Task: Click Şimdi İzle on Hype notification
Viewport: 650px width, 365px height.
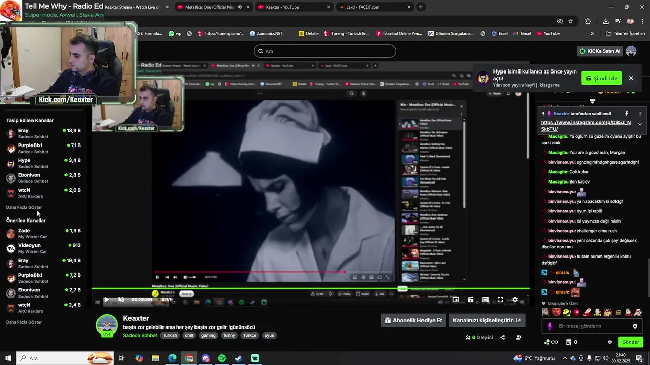Action: tap(601, 78)
